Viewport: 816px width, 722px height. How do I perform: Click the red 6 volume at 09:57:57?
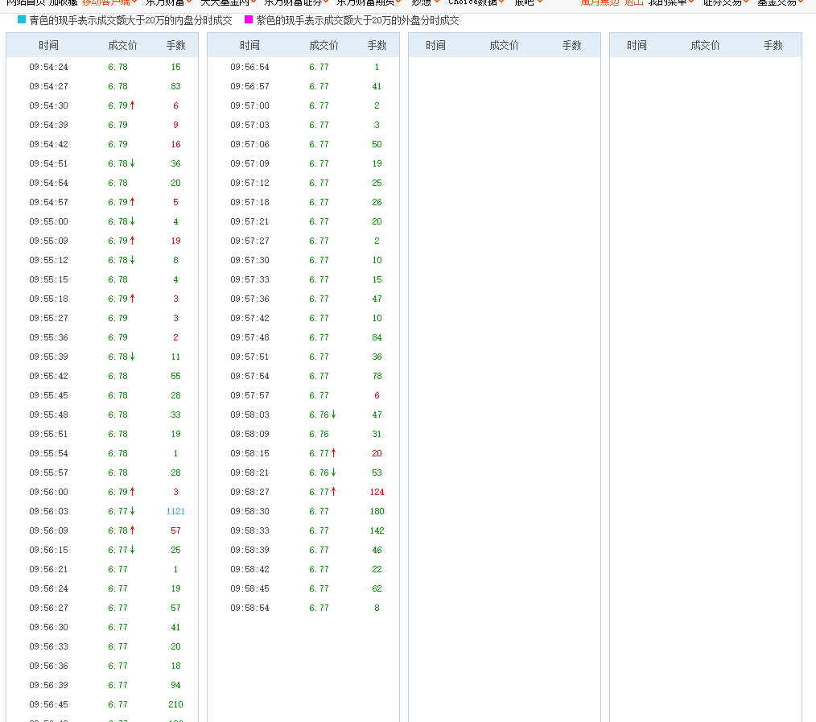[x=377, y=396]
